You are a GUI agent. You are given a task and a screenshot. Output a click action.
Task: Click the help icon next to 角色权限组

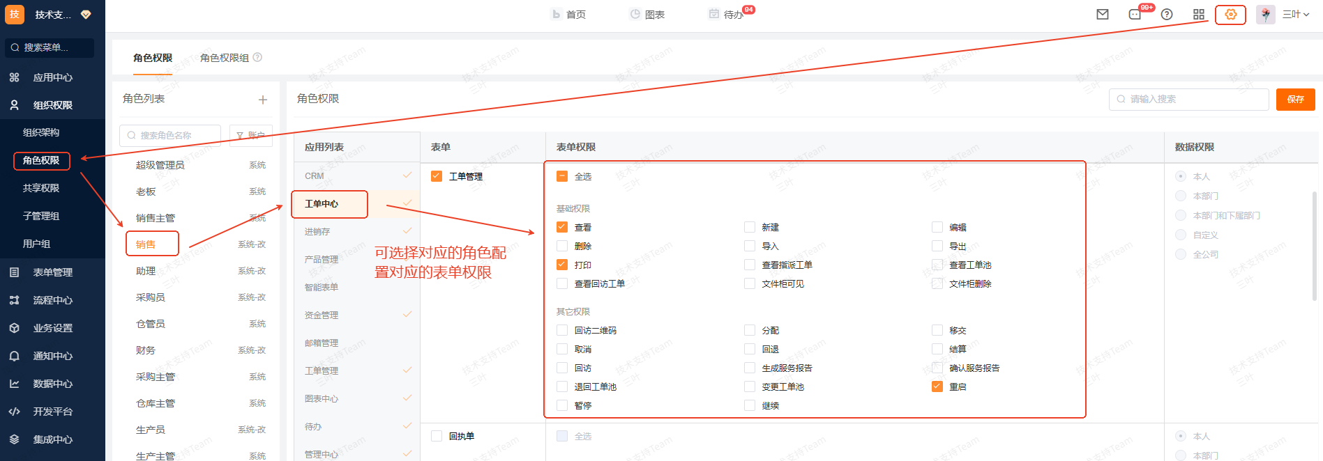point(257,58)
